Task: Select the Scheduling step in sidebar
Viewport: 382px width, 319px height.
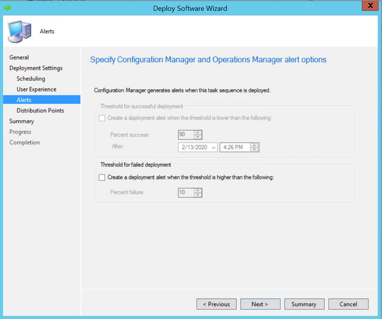Action: pos(31,79)
